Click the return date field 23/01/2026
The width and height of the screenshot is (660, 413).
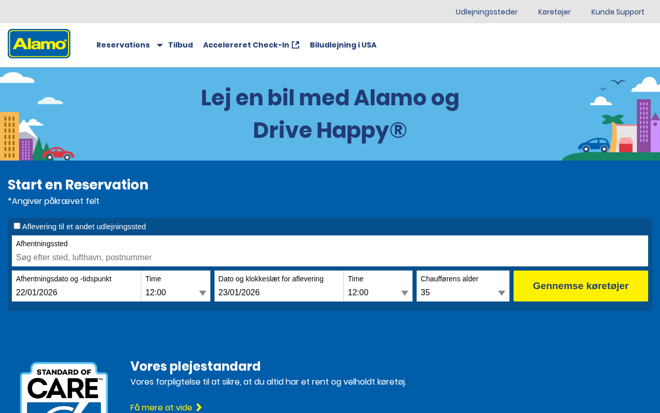pyautogui.click(x=279, y=286)
